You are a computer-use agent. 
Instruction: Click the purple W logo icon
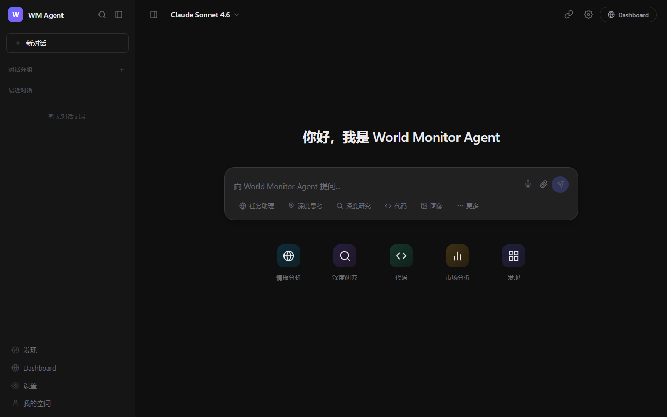click(16, 15)
